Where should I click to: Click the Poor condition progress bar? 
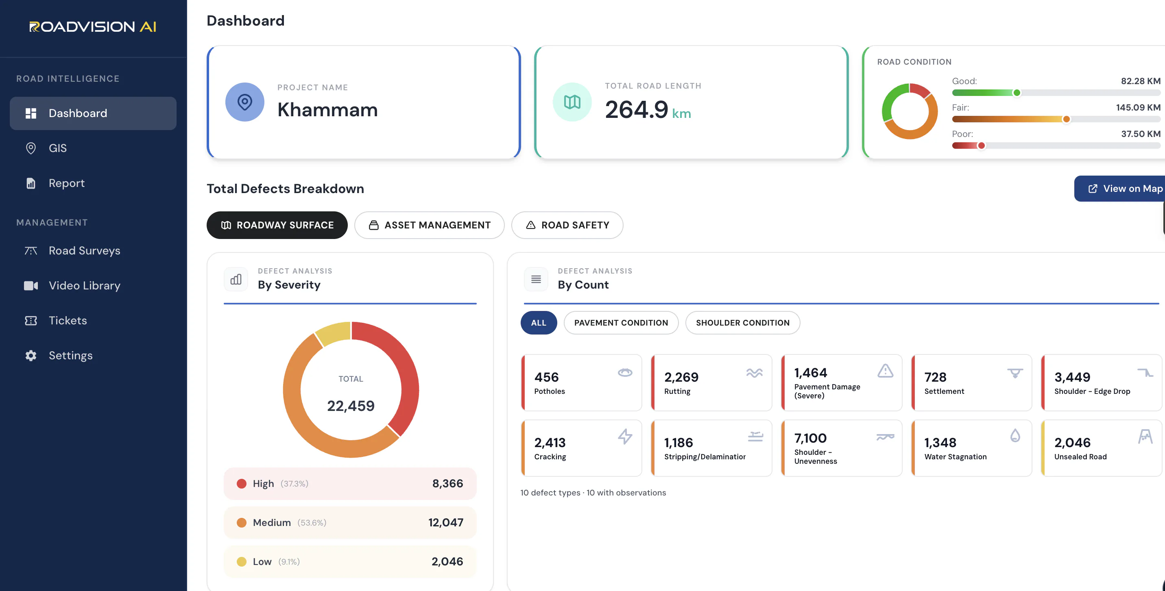click(x=1056, y=146)
